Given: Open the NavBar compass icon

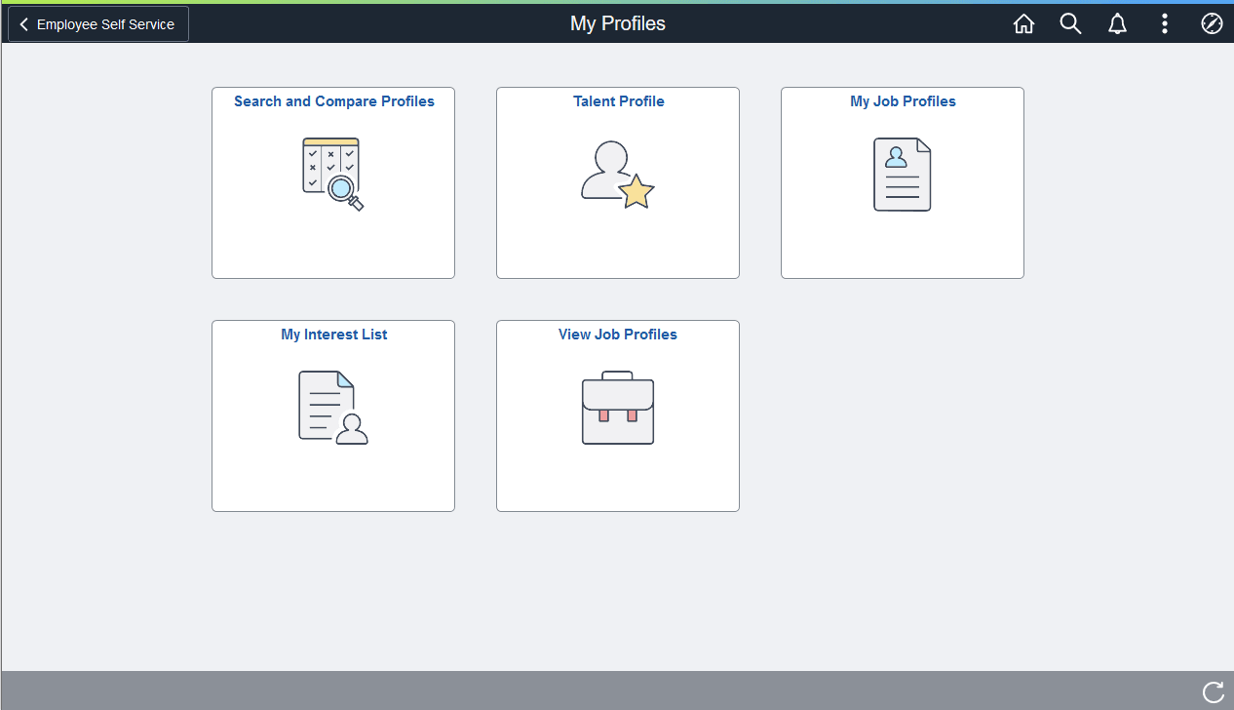Looking at the screenshot, I should pyautogui.click(x=1212, y=23).
